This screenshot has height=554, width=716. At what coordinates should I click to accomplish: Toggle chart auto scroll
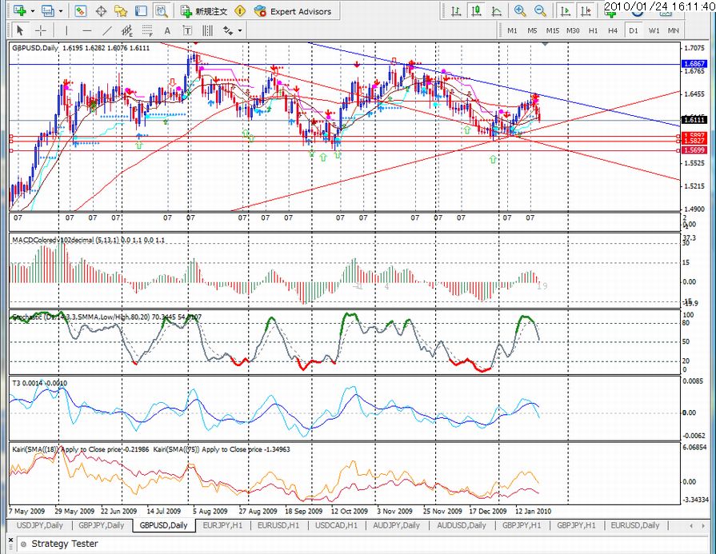(x=566, y=11)
